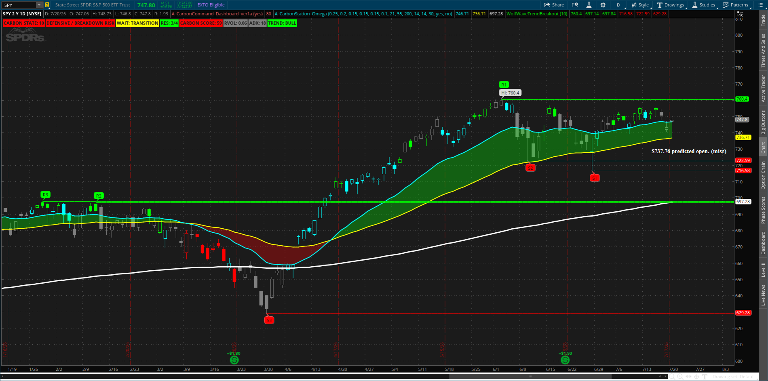
Task: Click the 629.28 red price axis tag
Action: coord(743,313)
